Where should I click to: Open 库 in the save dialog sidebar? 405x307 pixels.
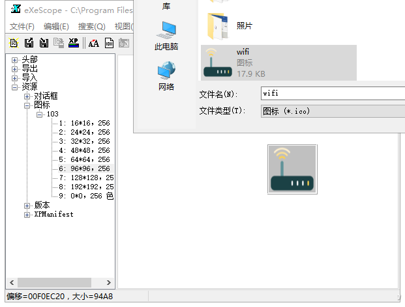tap(166, 6)
